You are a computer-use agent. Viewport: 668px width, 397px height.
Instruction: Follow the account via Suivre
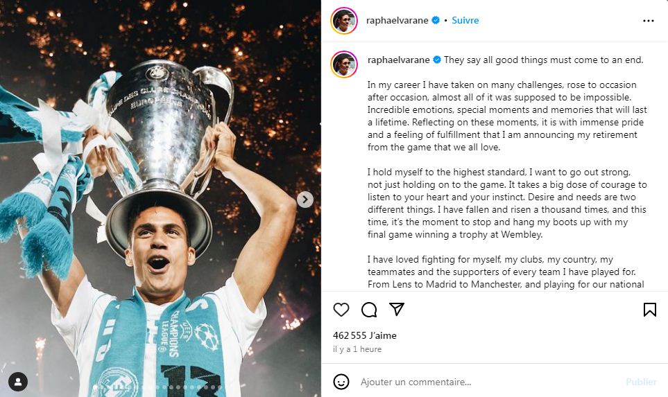(465, 21)
